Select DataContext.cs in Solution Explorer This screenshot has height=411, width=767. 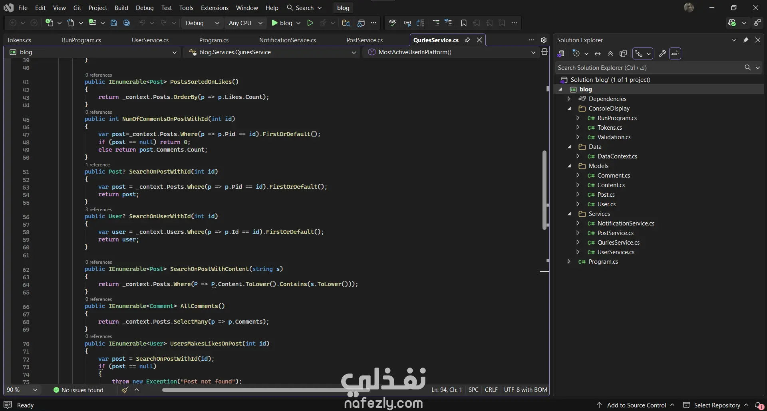tap(617, 156)
